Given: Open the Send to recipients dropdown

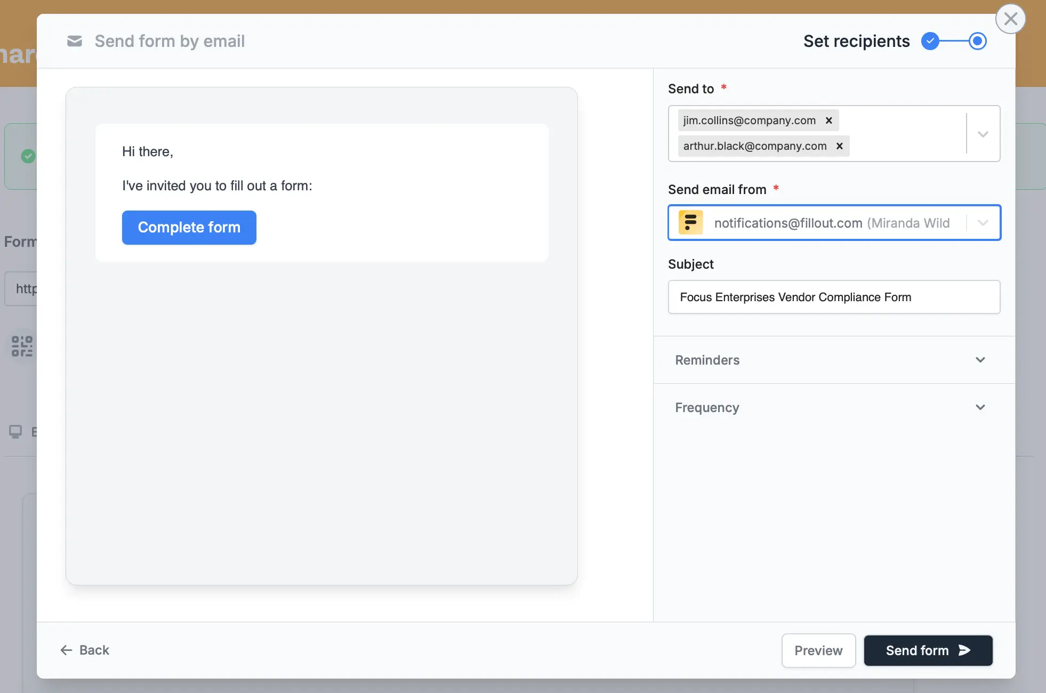Looking at the screenshot, I should [983, 134].
